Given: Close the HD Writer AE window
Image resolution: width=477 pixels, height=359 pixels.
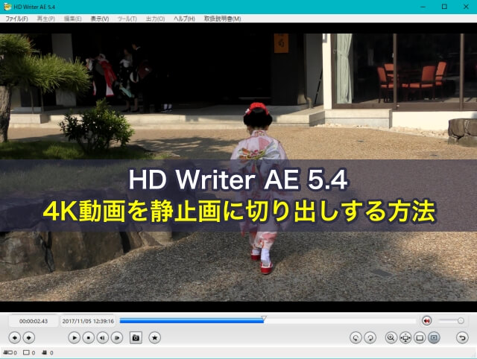Looking at the screenshot, I should pyautogui.click(x=466, y=7).
